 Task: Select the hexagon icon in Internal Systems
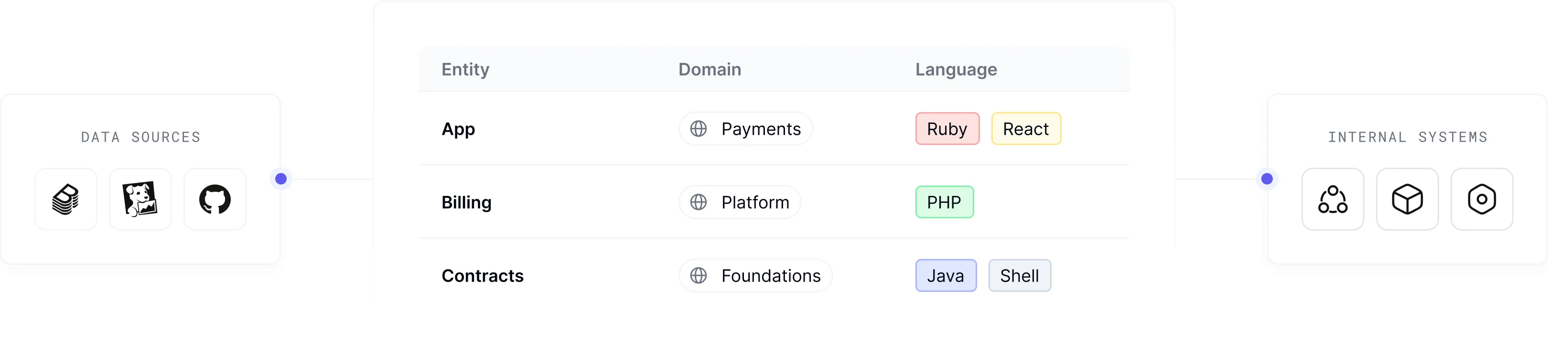click(1481, 199)
